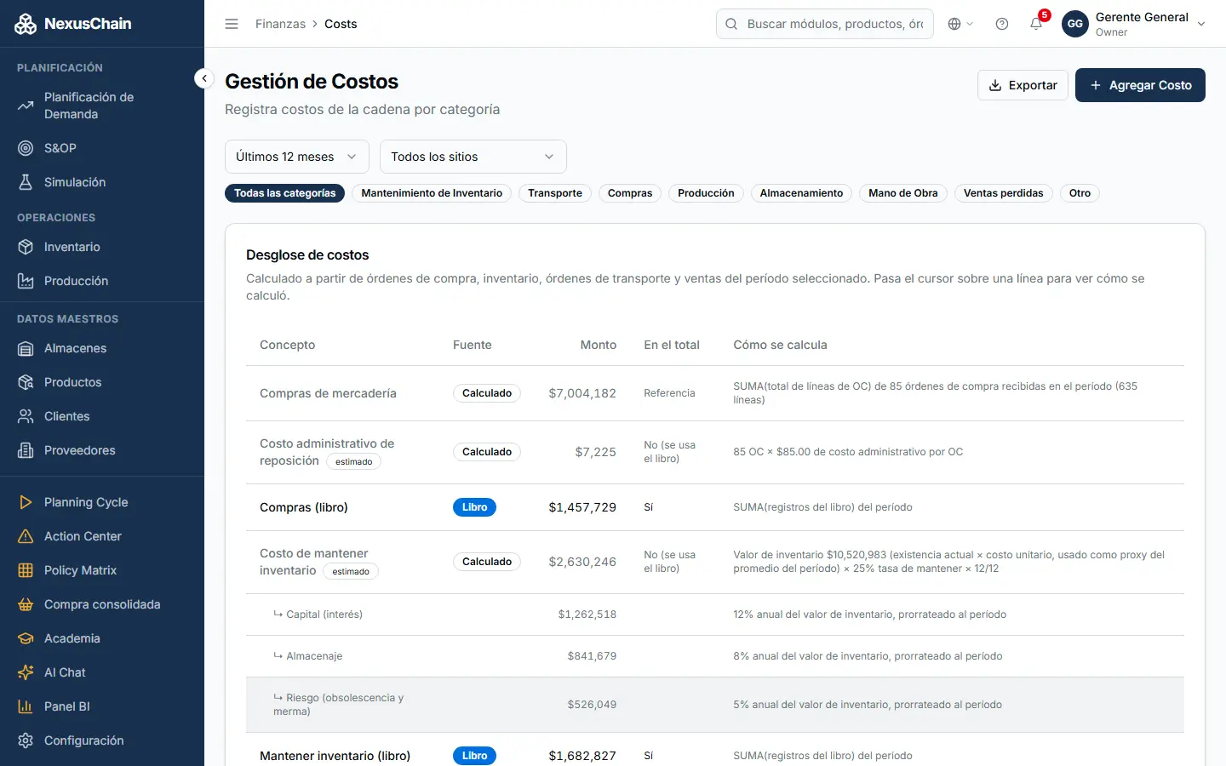Click the $1,457,729 amount
This screenshot has height=766, width=1226.
[582, 507]
